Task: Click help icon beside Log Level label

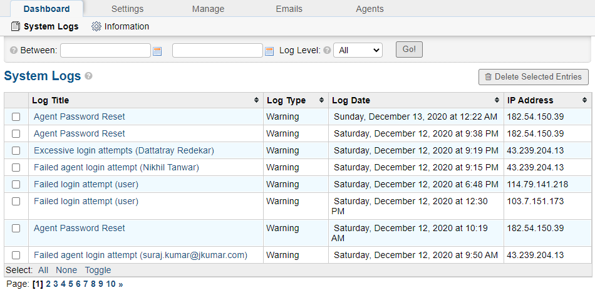Action: pos(327,50)
